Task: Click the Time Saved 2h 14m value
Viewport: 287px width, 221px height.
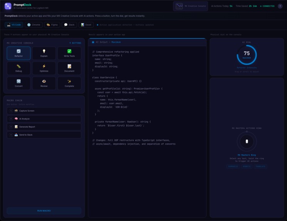Action: (253, 6)
